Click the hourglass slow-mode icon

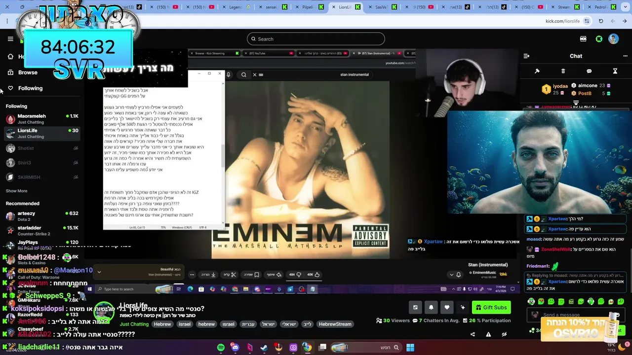(615, 71)
